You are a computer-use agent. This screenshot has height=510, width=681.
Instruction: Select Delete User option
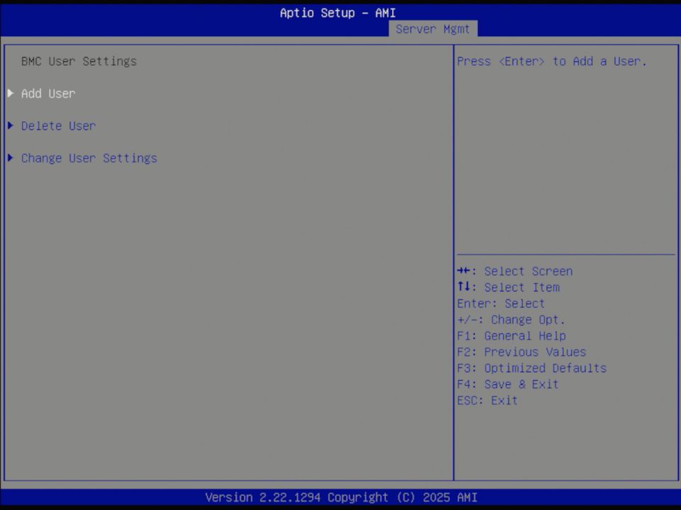click(x=58, y=125)
